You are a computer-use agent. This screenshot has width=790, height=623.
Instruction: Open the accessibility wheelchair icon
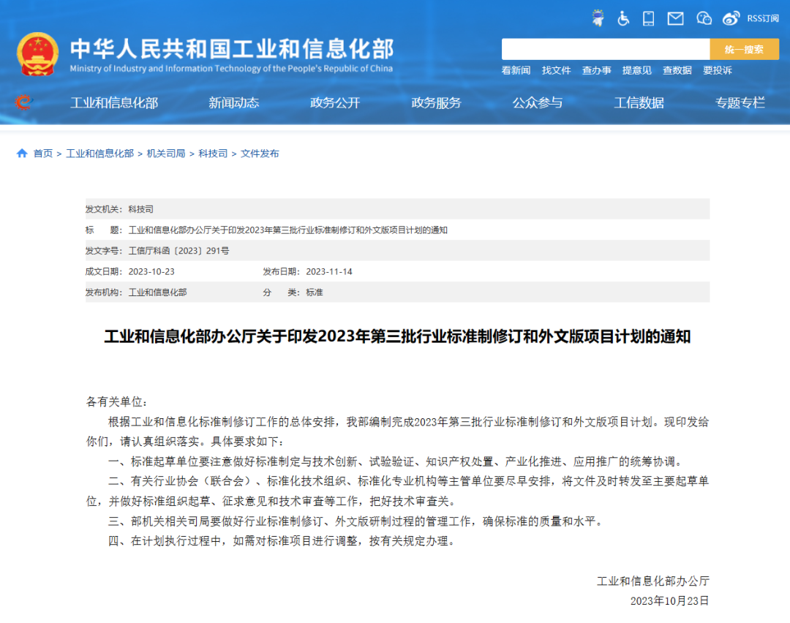[623, 18]
